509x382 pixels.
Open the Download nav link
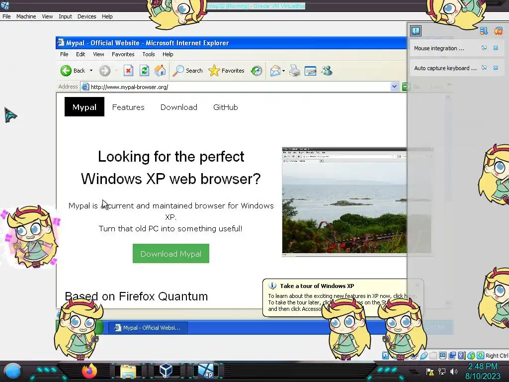179,107
